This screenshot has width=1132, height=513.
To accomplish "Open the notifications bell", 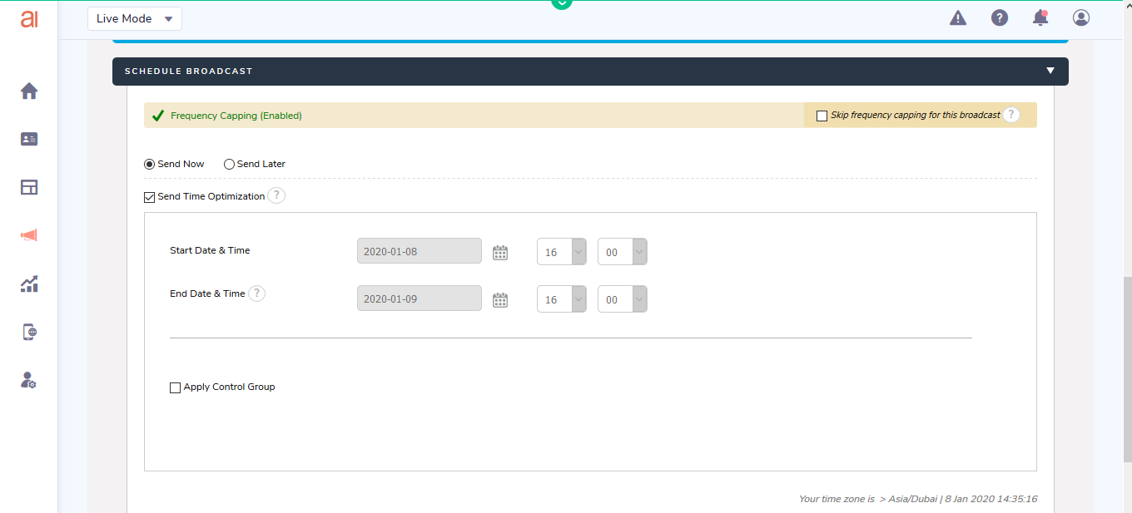I will point(1040,17).
